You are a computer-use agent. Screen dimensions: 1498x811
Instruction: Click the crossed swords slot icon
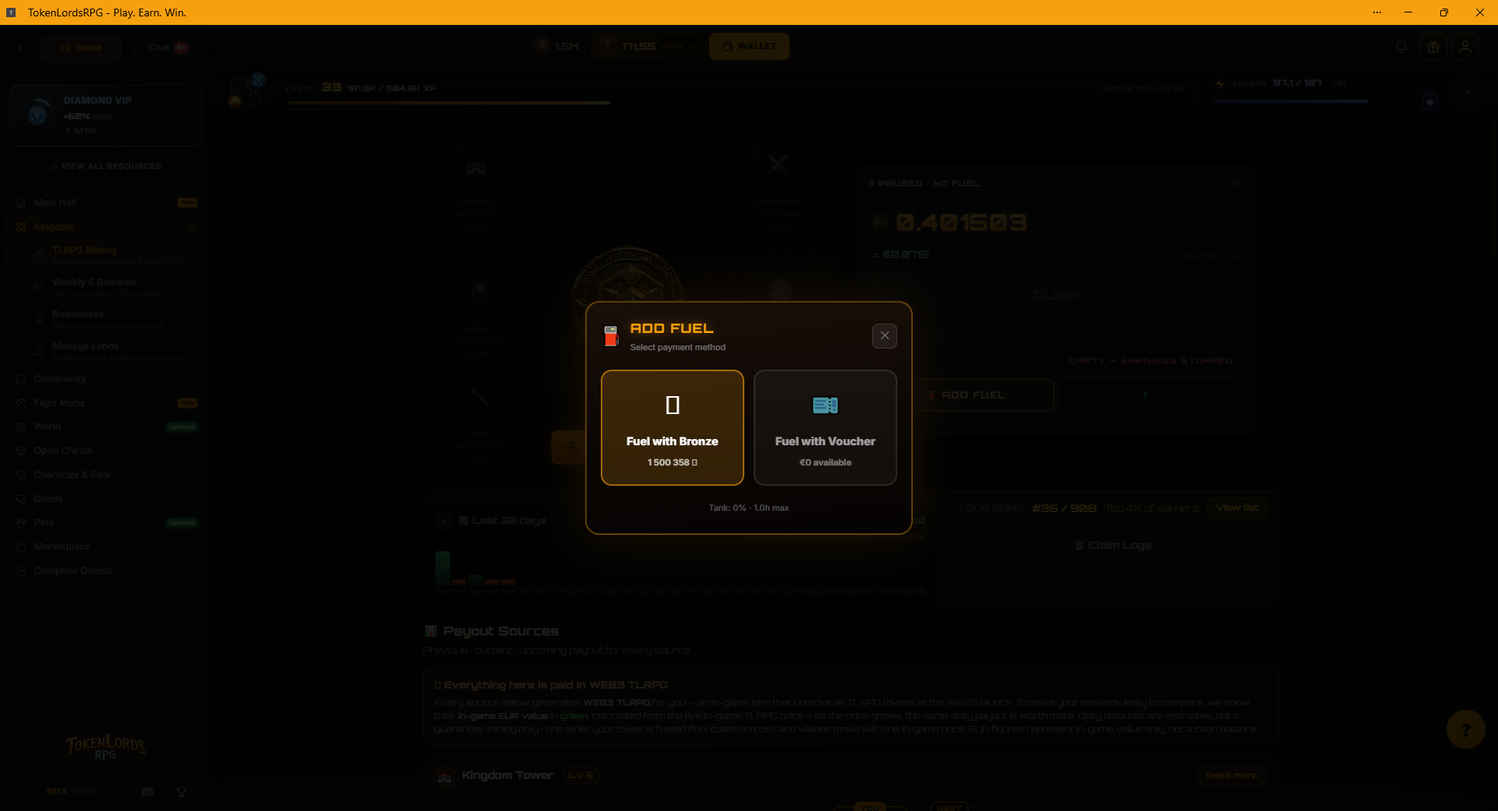pyautogui.click(x=778, y=165)
